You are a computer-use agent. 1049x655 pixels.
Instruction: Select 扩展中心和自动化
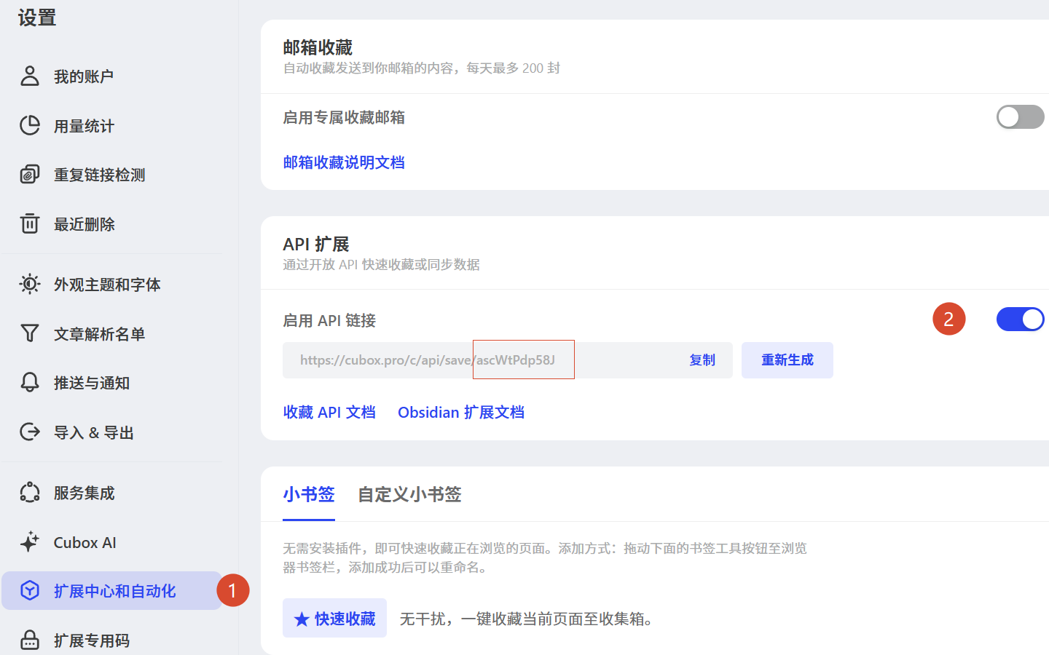tap(111, 591)
